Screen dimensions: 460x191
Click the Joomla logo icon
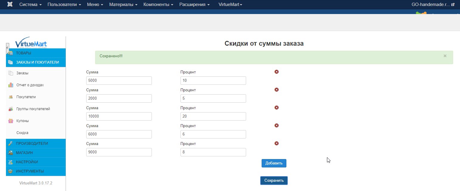point(10,4)
